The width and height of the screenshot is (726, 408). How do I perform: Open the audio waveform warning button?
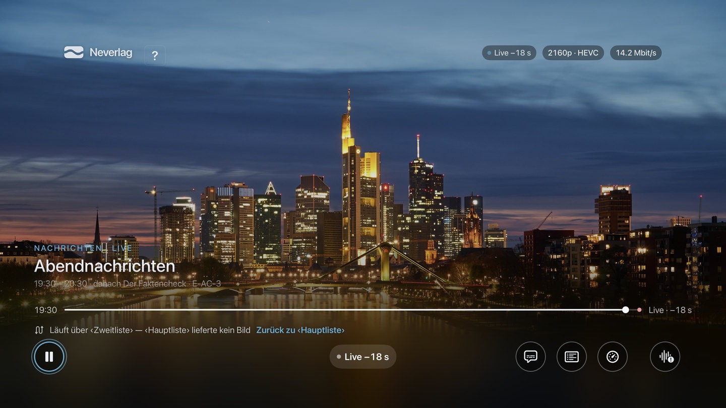665,357
